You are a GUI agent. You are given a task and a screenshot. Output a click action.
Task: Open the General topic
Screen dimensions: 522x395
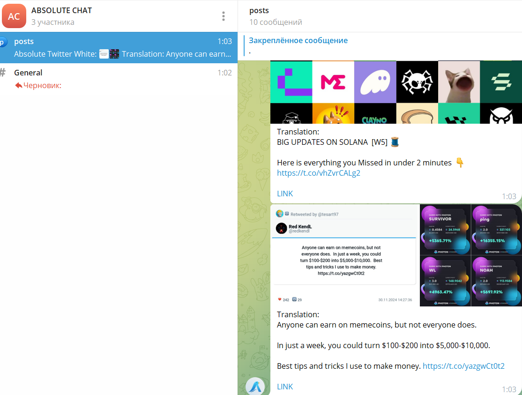point(117,79)
